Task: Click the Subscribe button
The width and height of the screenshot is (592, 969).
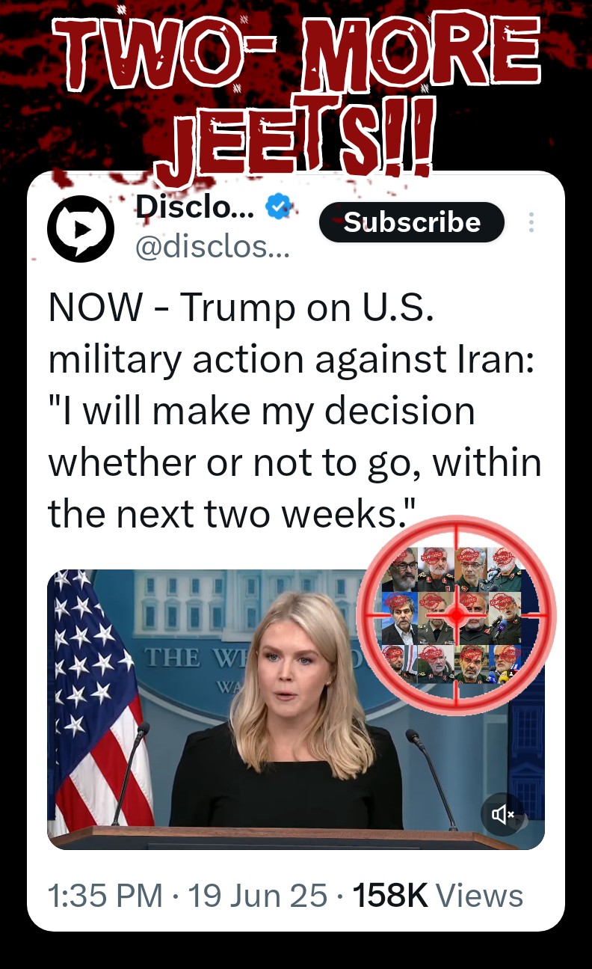Action: pos(412,222)
